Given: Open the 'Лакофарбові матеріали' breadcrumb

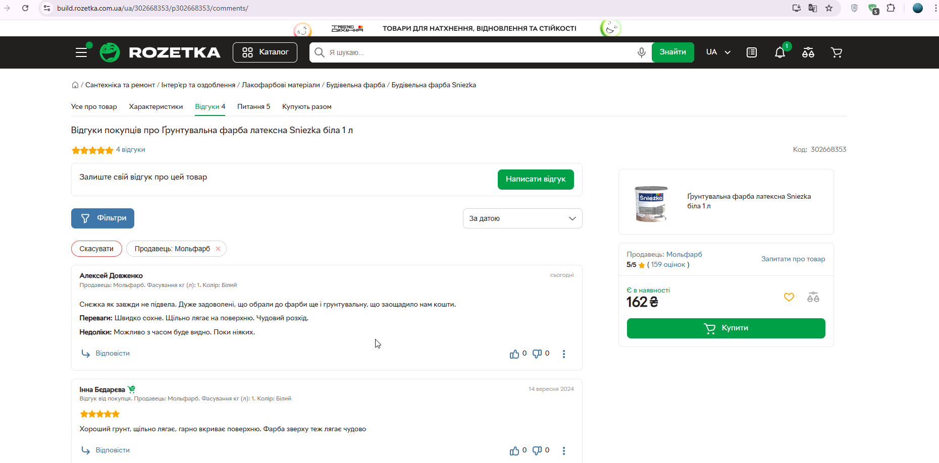Looking at the screenshot, I should click(x=281, y=85).
